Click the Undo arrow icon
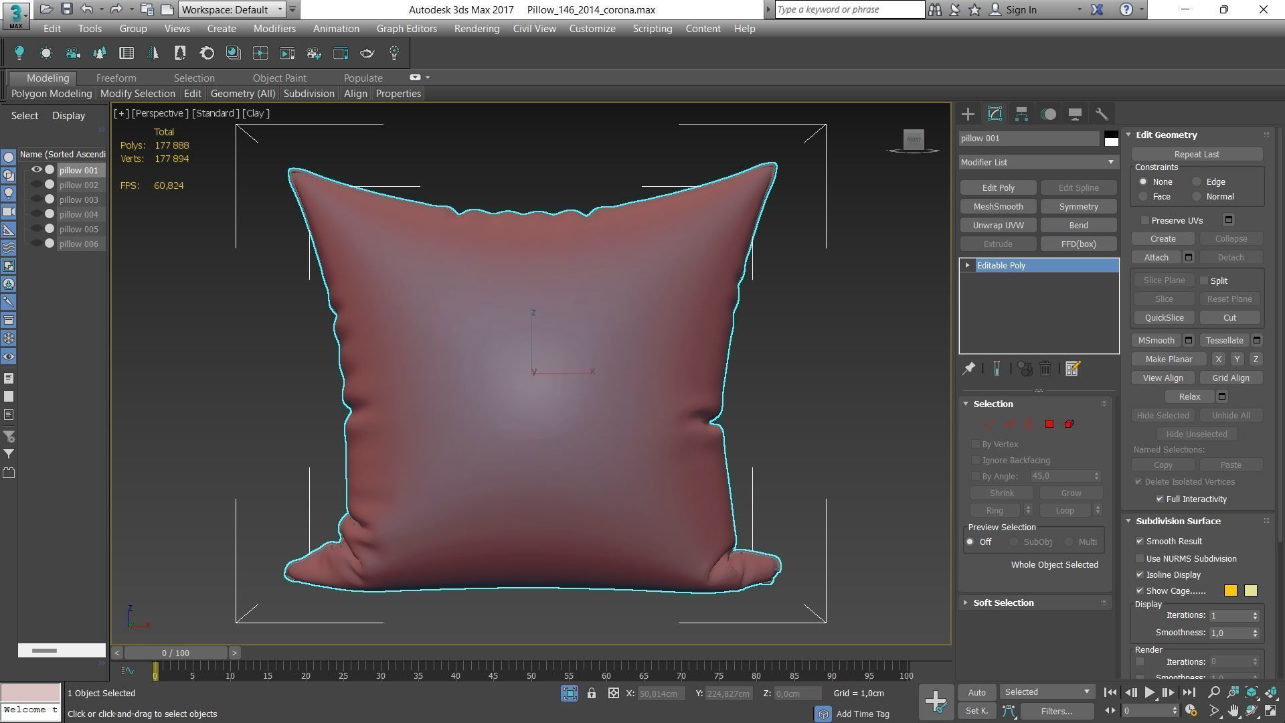The image size is (1285, 723). pos(86,9)
